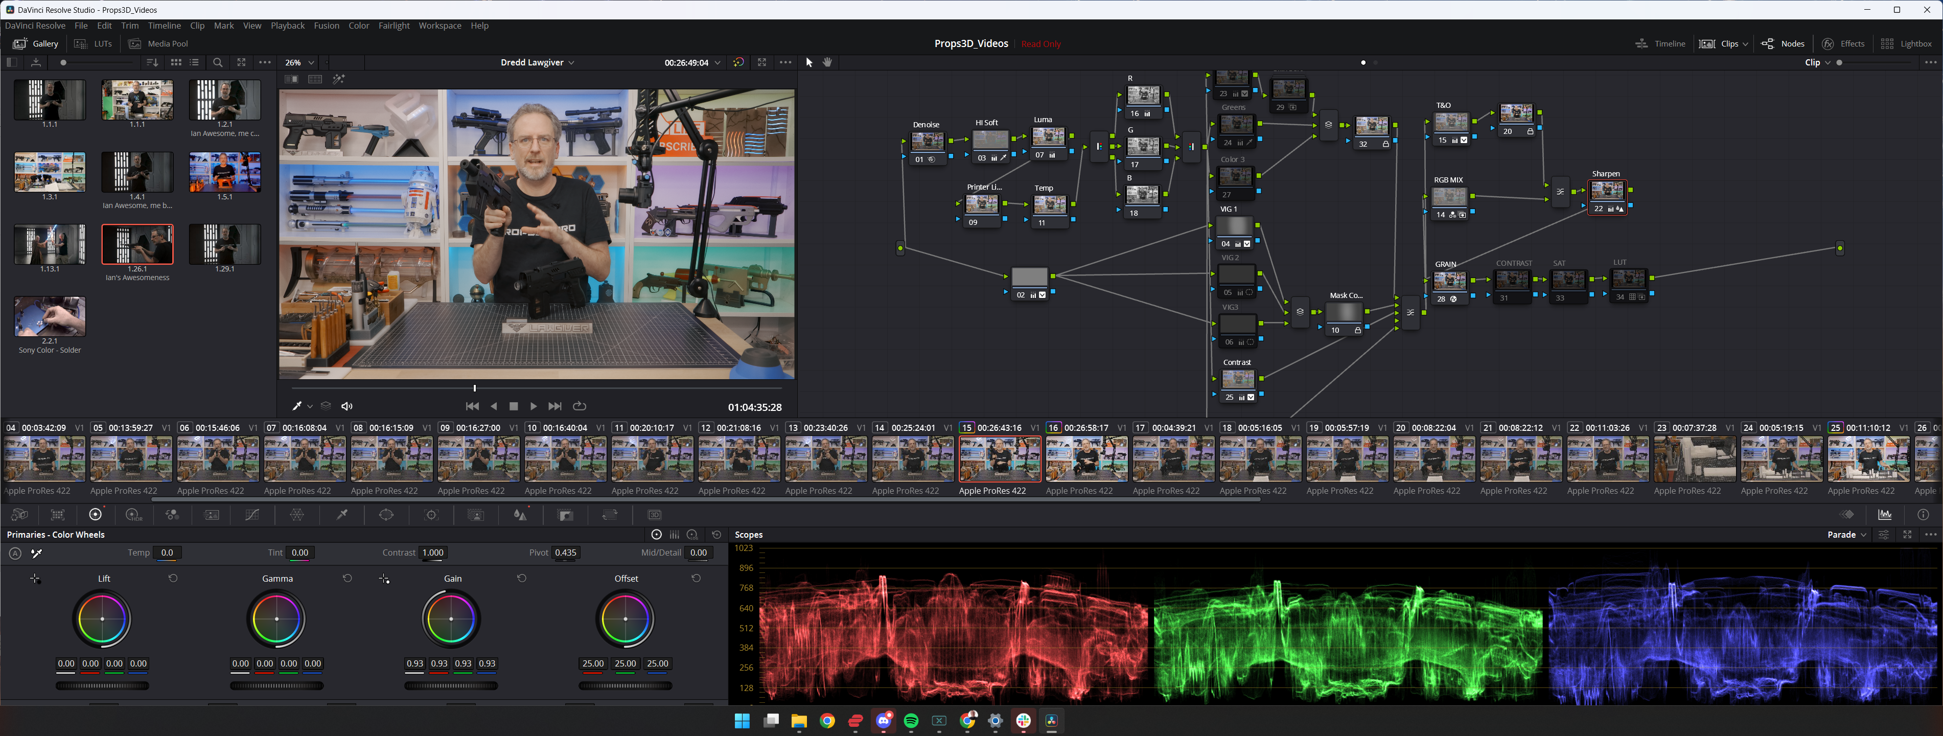The width and height of the screenshot is (1943, 736).
Task: Toggle the Effects panel
Action: (1843, 44)
